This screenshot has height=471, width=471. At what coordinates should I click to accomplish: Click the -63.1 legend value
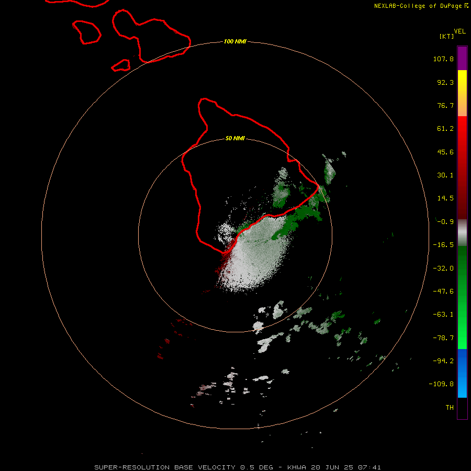pos(443,315)
